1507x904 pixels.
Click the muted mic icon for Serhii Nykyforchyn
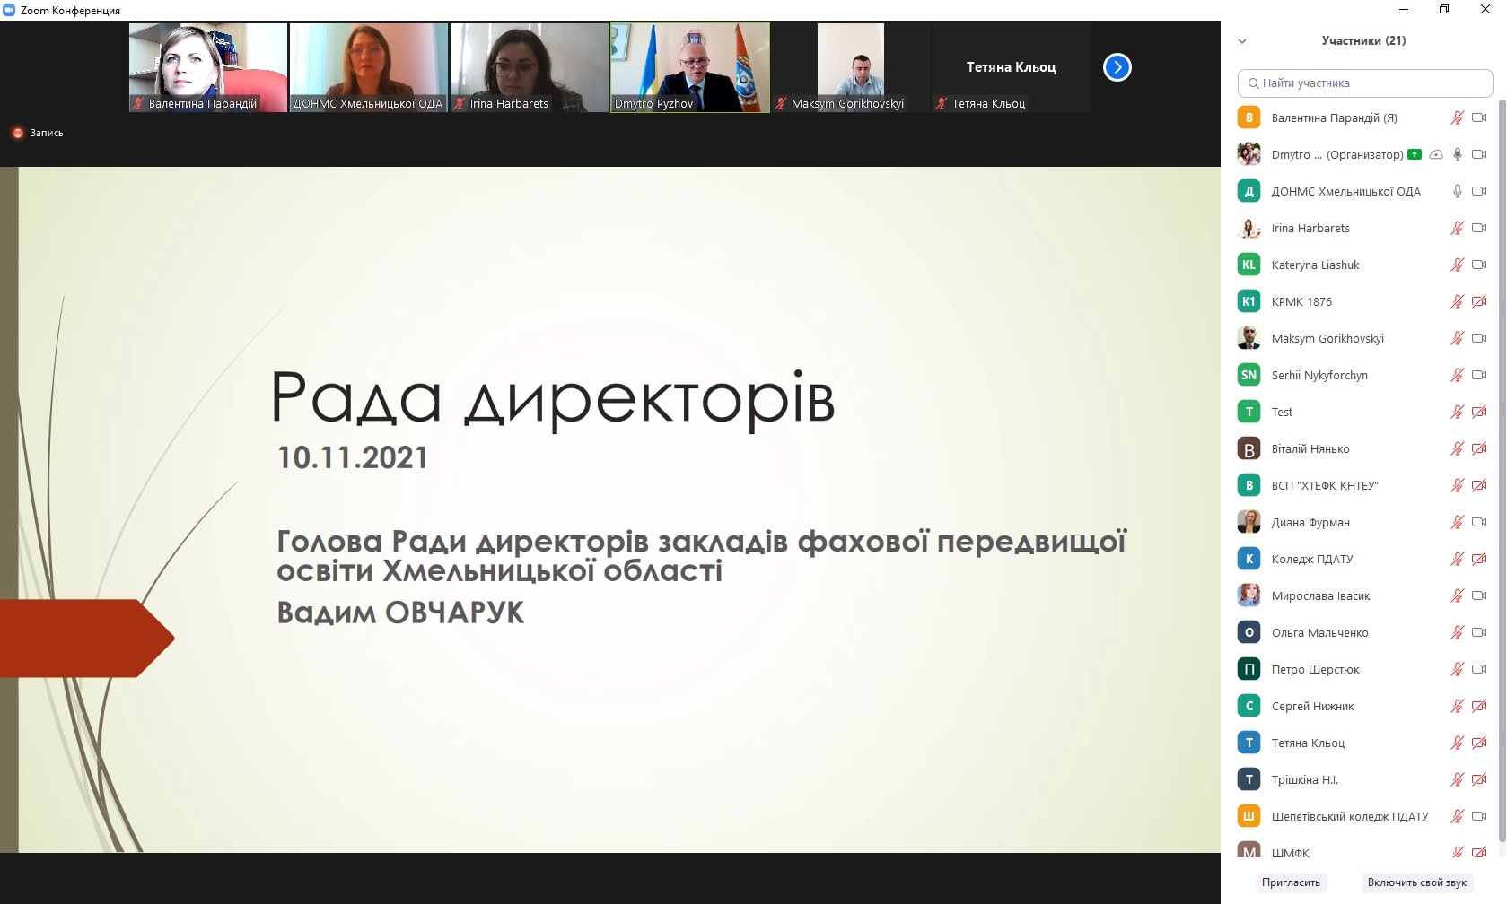click(1457, 376)
